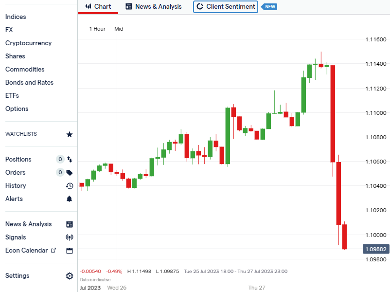
Task: Open the Options market category
Action: [17, 109]
